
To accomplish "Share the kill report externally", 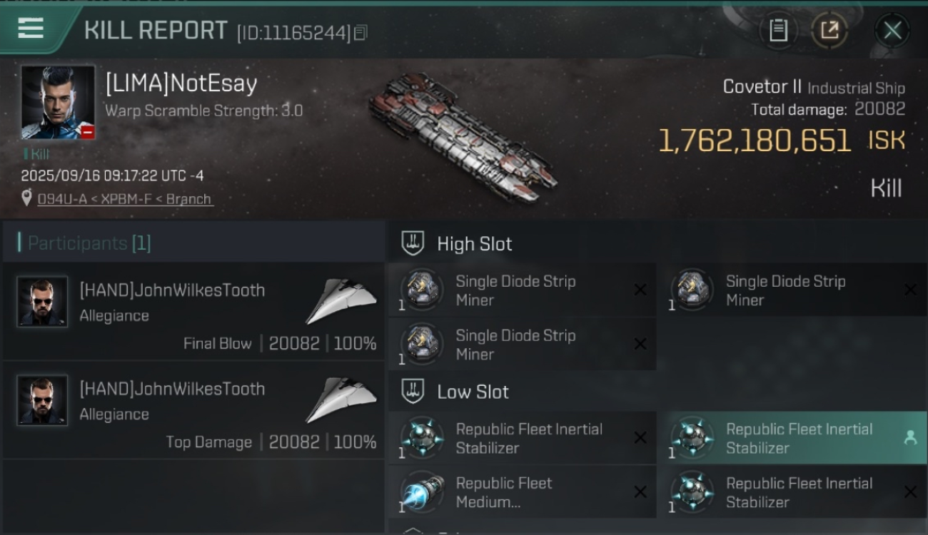I will tap(829, 30).
